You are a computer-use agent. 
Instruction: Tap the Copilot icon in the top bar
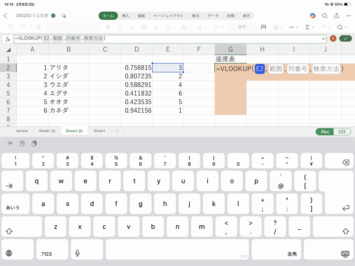pos(312,16)
